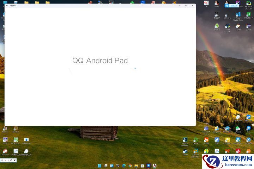This screenshot has width=254, height=169.
Task: Launch Microsoft Edge from the taskbar
Action: click(124, 166)
